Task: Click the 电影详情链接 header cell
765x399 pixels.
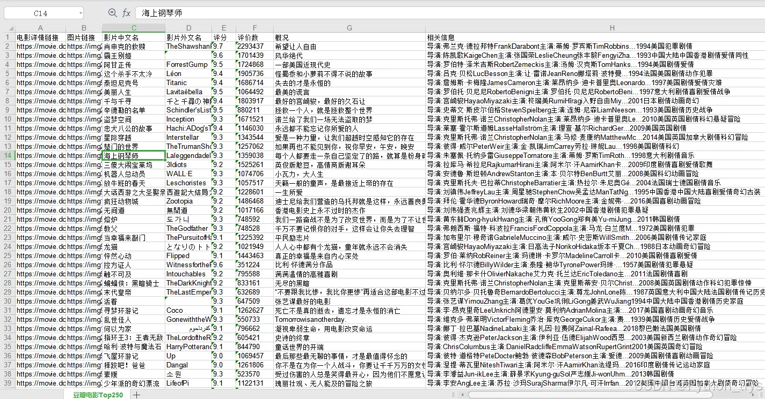Action: point(40,37)
